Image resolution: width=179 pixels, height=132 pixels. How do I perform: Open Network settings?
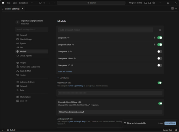(32, 86)
